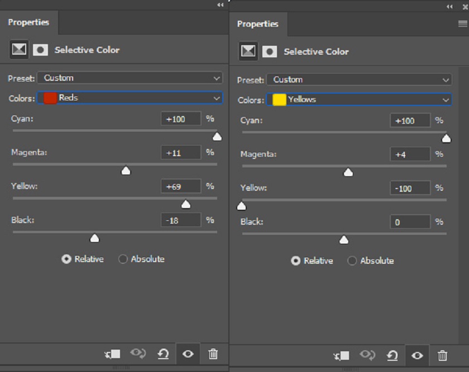Image resolution: width=469 pixels, height=372 pixels.
Task: Open the Yellows colors dropdown
Action: [359, 99]
